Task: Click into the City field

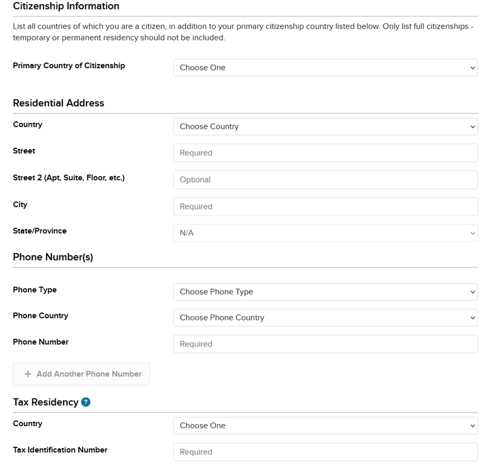Action: coord(325,206)
